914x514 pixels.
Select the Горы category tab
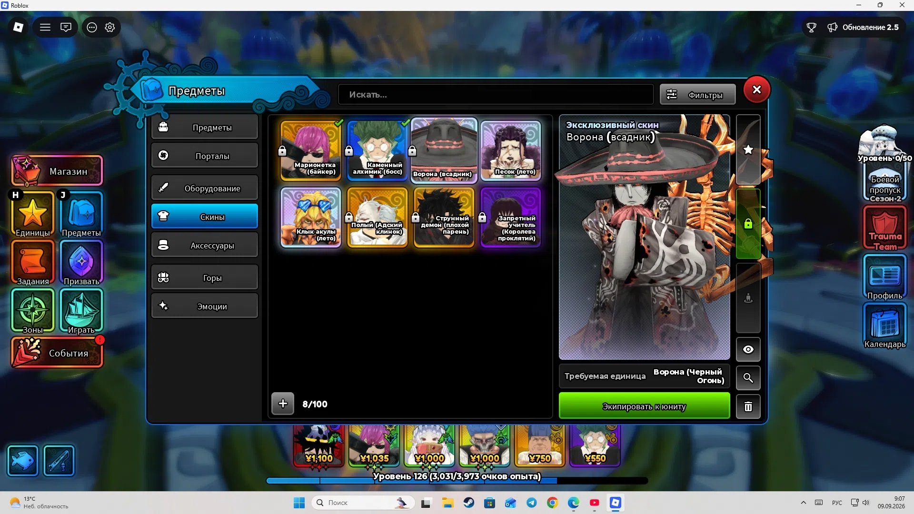pyautogui.click(x=205, y=277)
